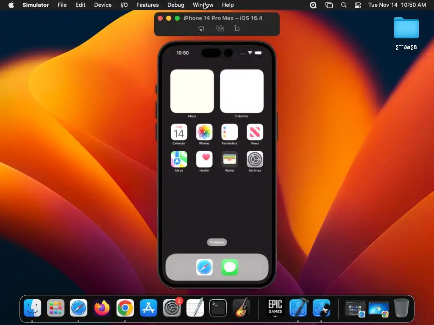Open the File menu
434x325 pixels.
tap(62, 5)
